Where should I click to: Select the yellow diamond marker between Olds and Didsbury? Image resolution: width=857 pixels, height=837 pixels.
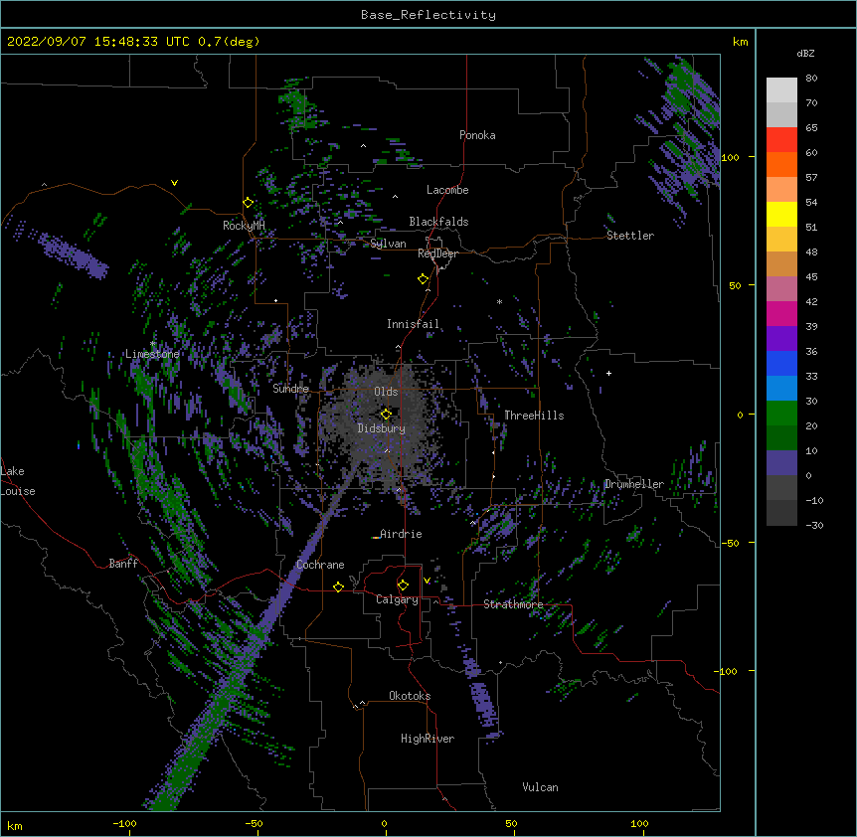click(386, 414)
